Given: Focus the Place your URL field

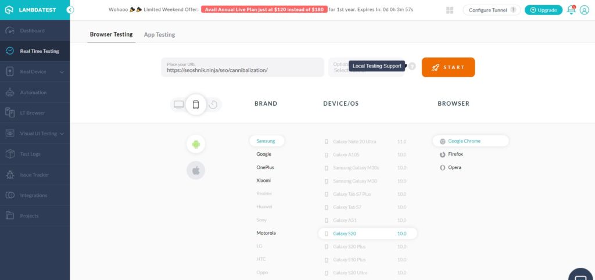Looking at the screenshot, I should click(x=242, y=67).
